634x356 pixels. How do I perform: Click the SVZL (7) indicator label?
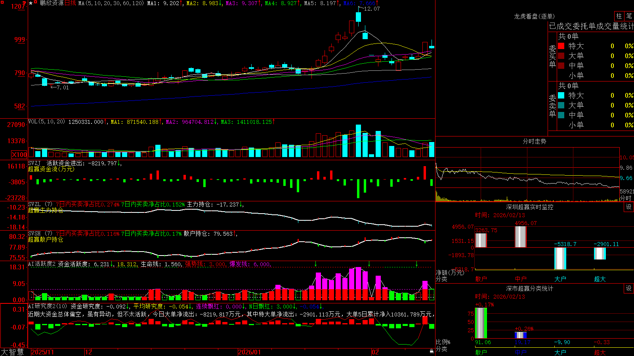(x=40, y=205)
